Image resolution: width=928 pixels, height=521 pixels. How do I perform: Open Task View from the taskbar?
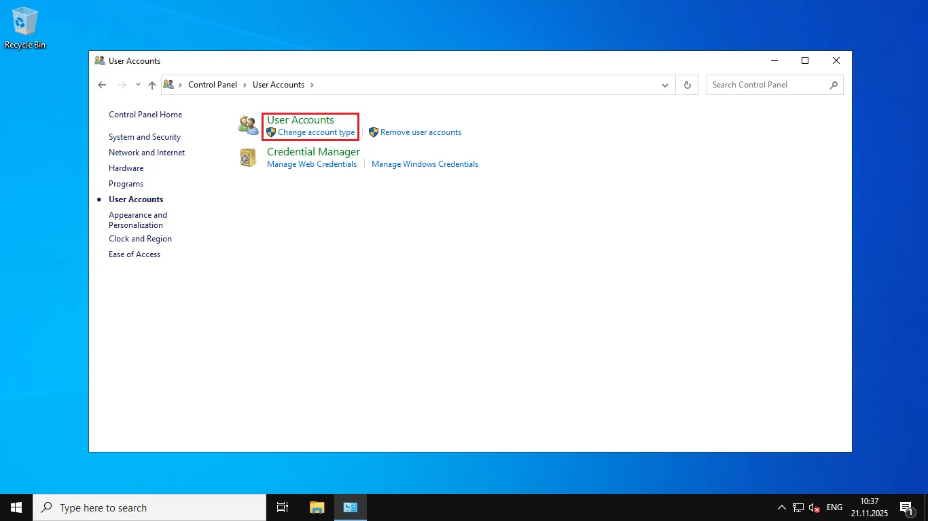point(283,507)
